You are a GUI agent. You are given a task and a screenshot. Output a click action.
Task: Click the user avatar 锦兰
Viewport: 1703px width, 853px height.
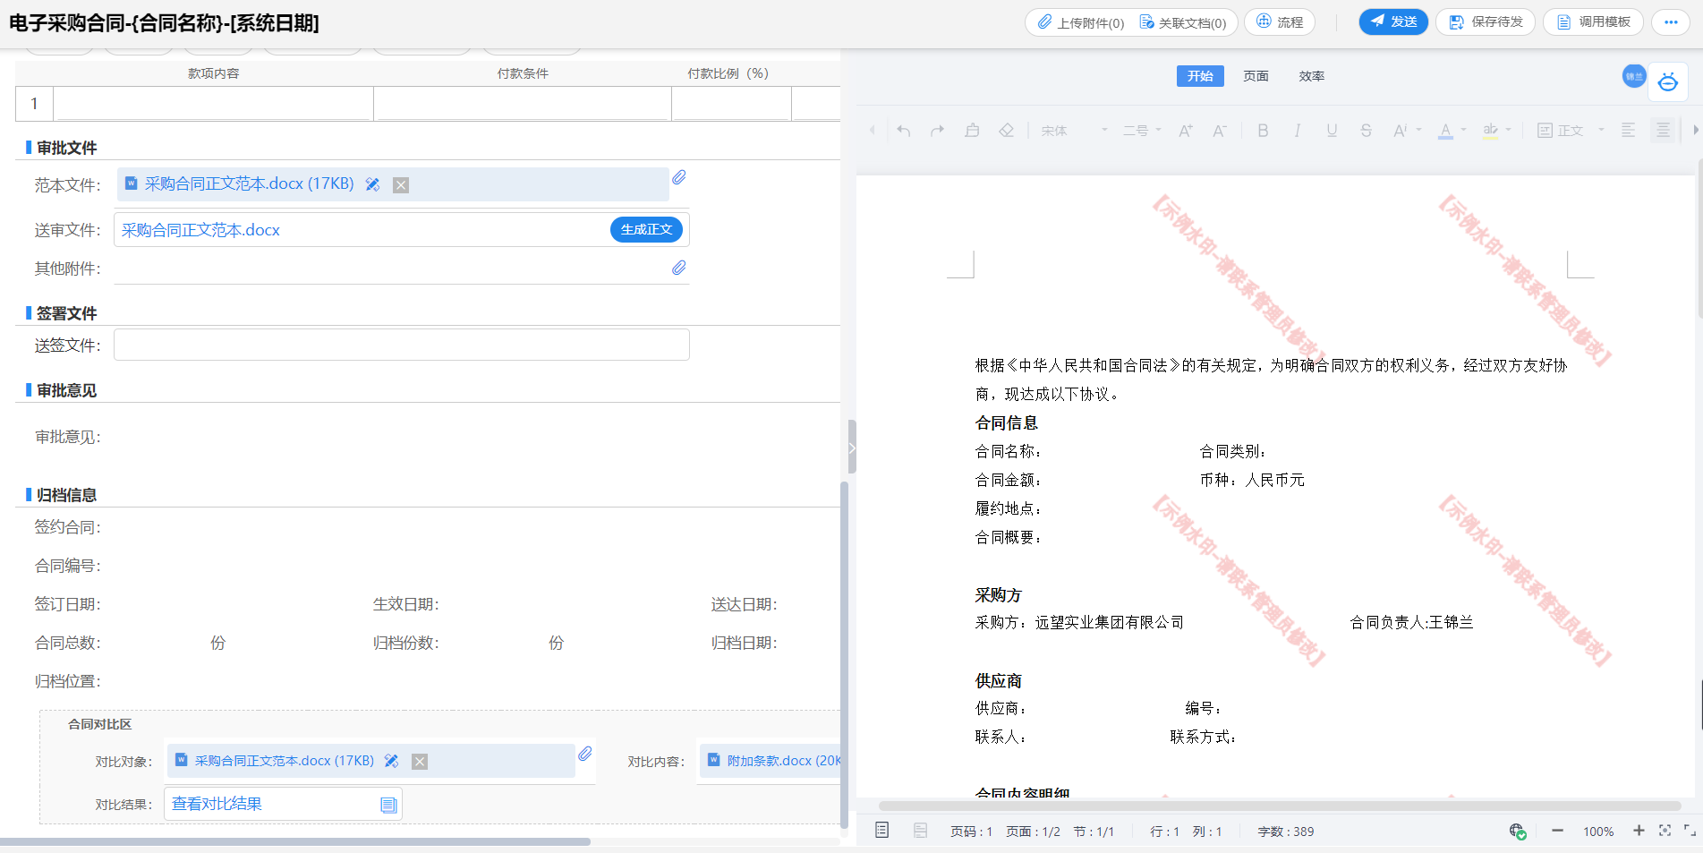(1634, 76)
